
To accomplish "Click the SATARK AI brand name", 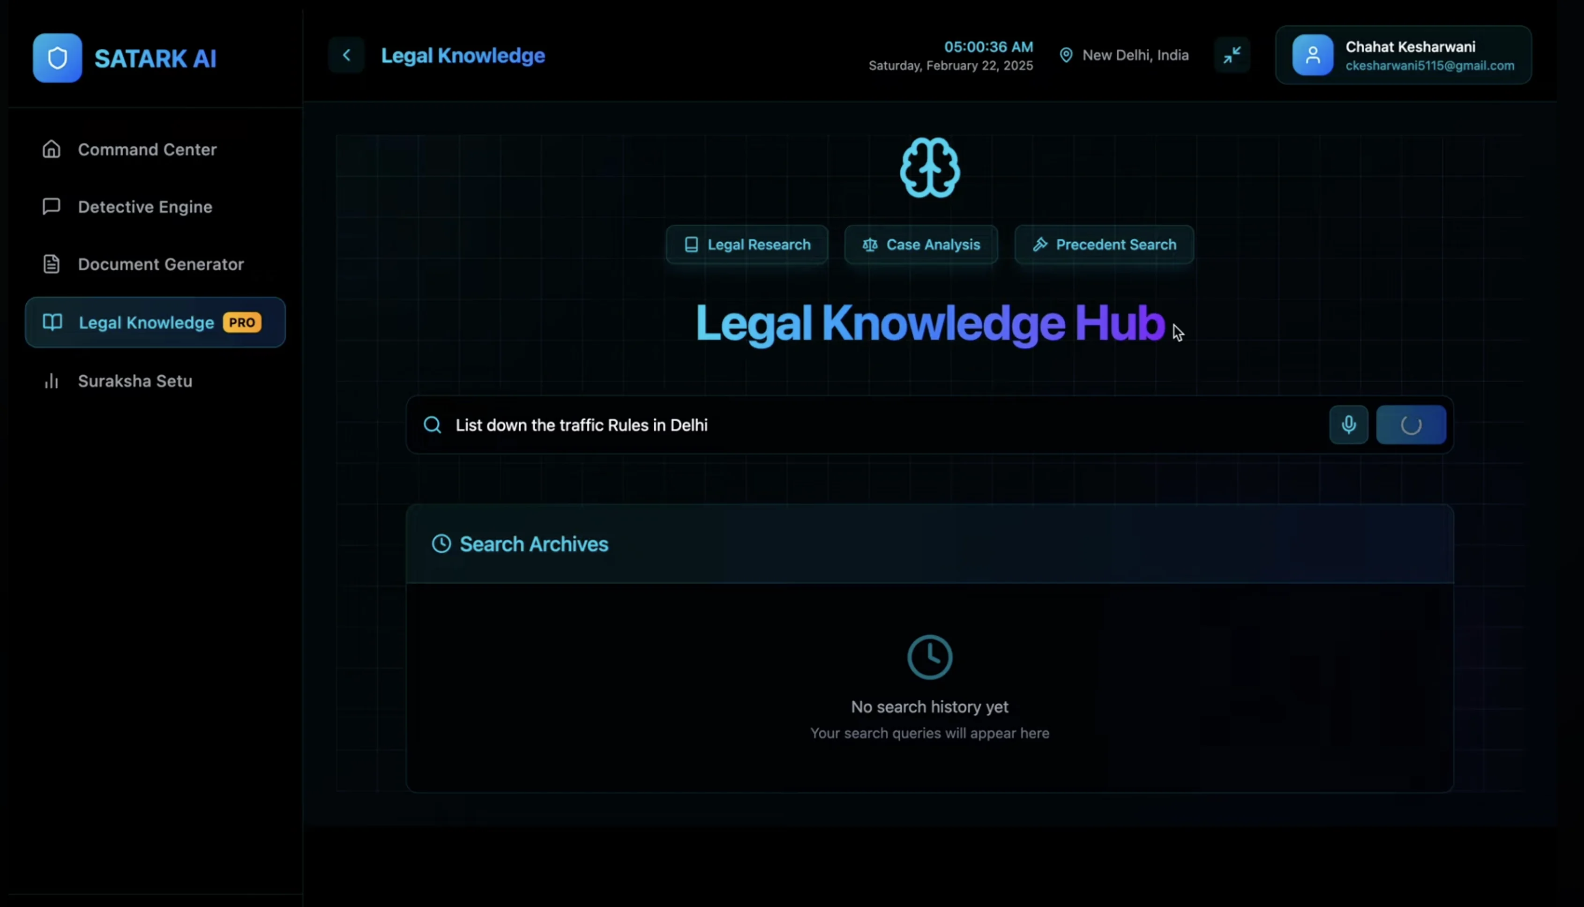I will click(x=155, y=59).
